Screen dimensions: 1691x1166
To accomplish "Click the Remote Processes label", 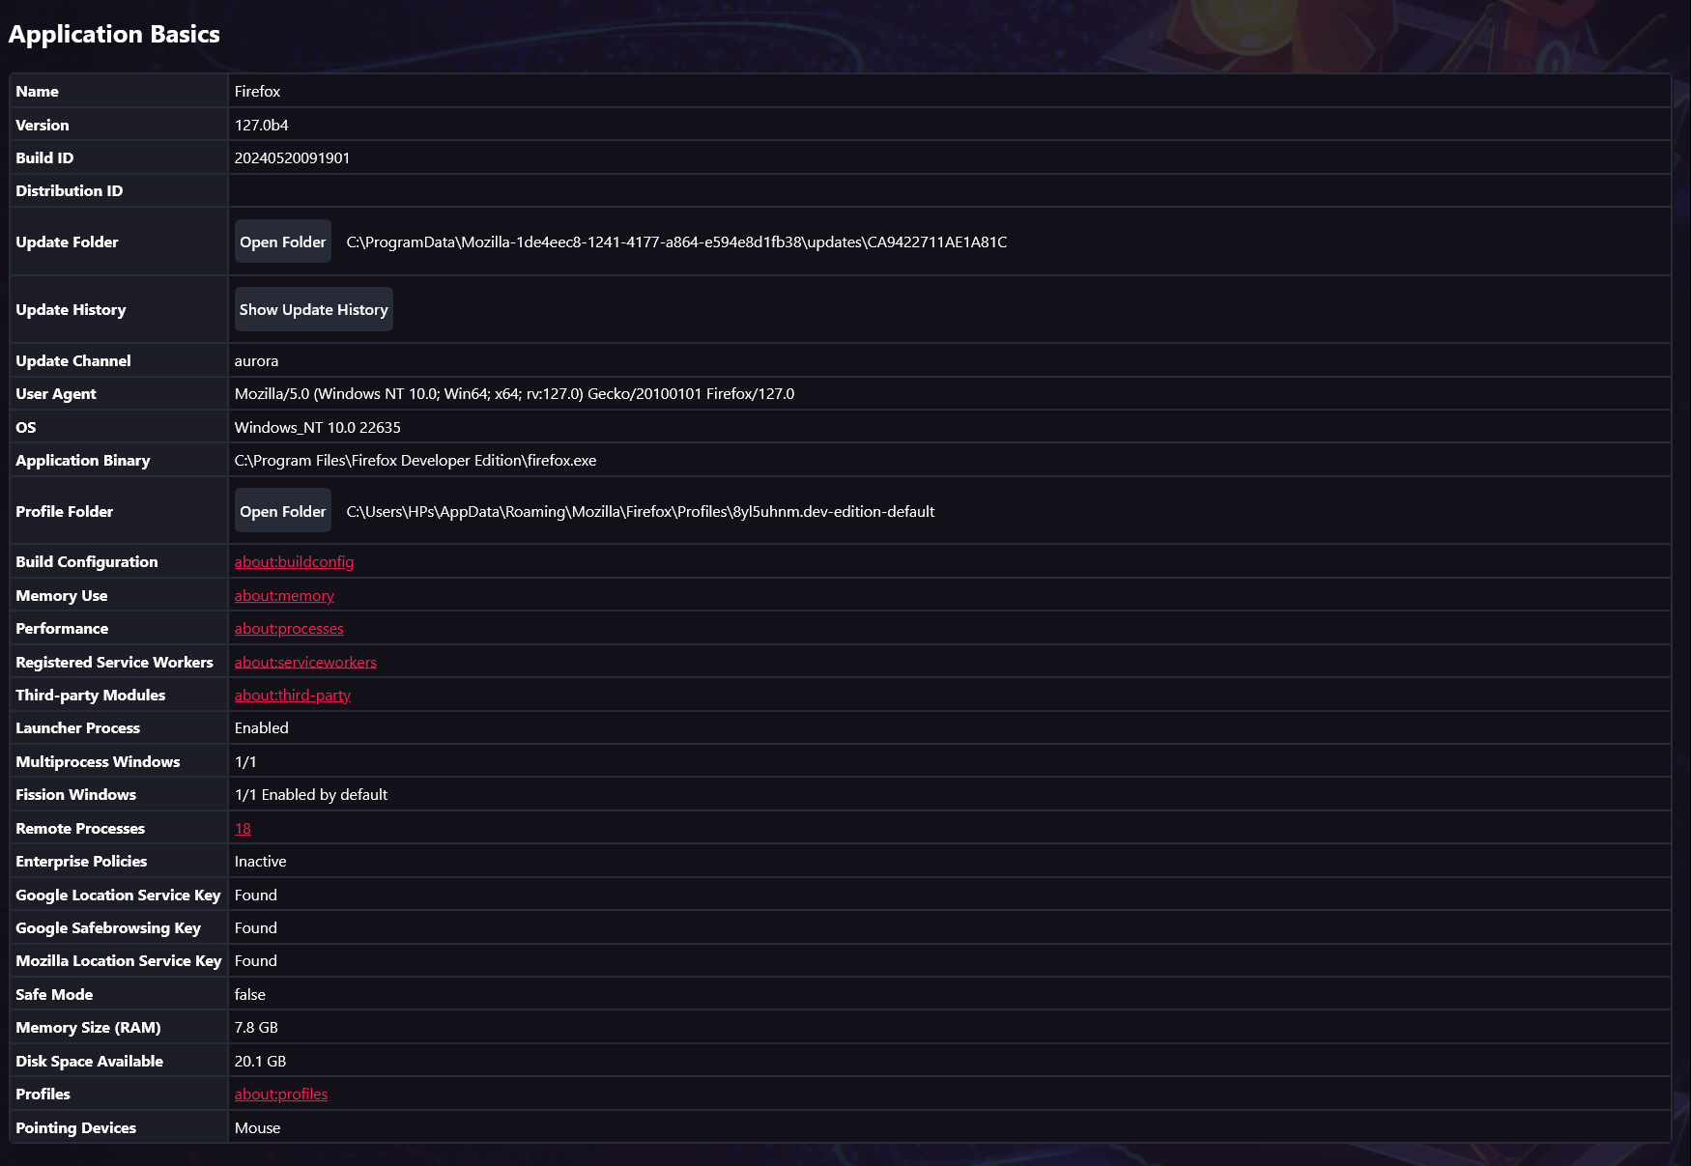I will pyautogui.click(x=80, y=829).
